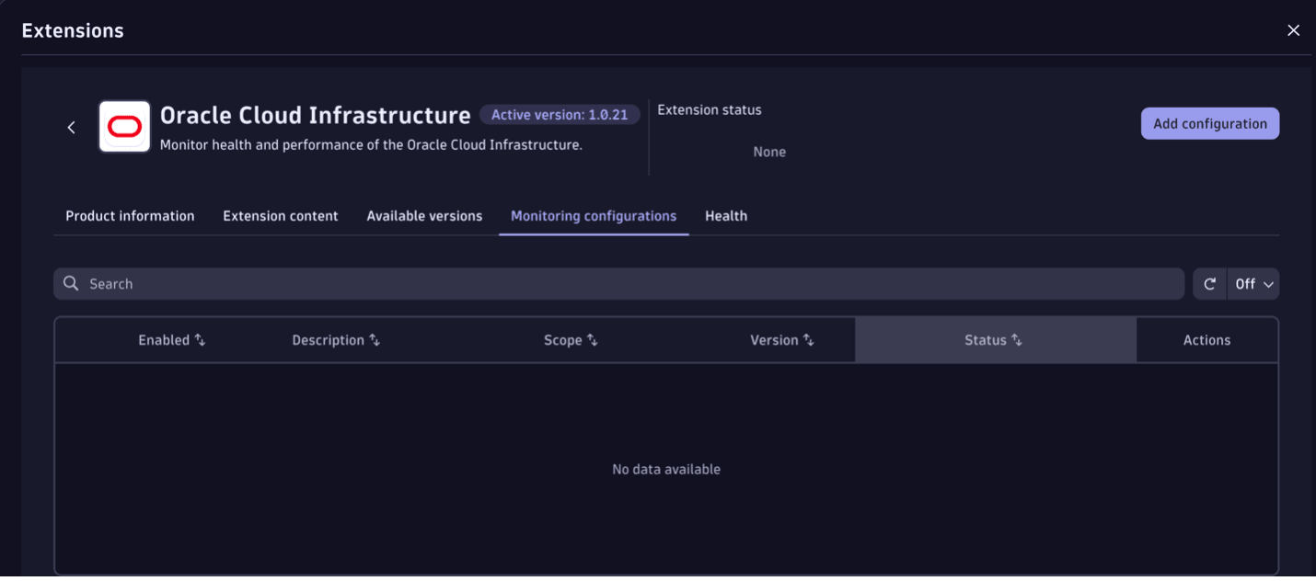Open the Health tab
The width and height of the screenshot is (1316, 581).
click(726, 215)
